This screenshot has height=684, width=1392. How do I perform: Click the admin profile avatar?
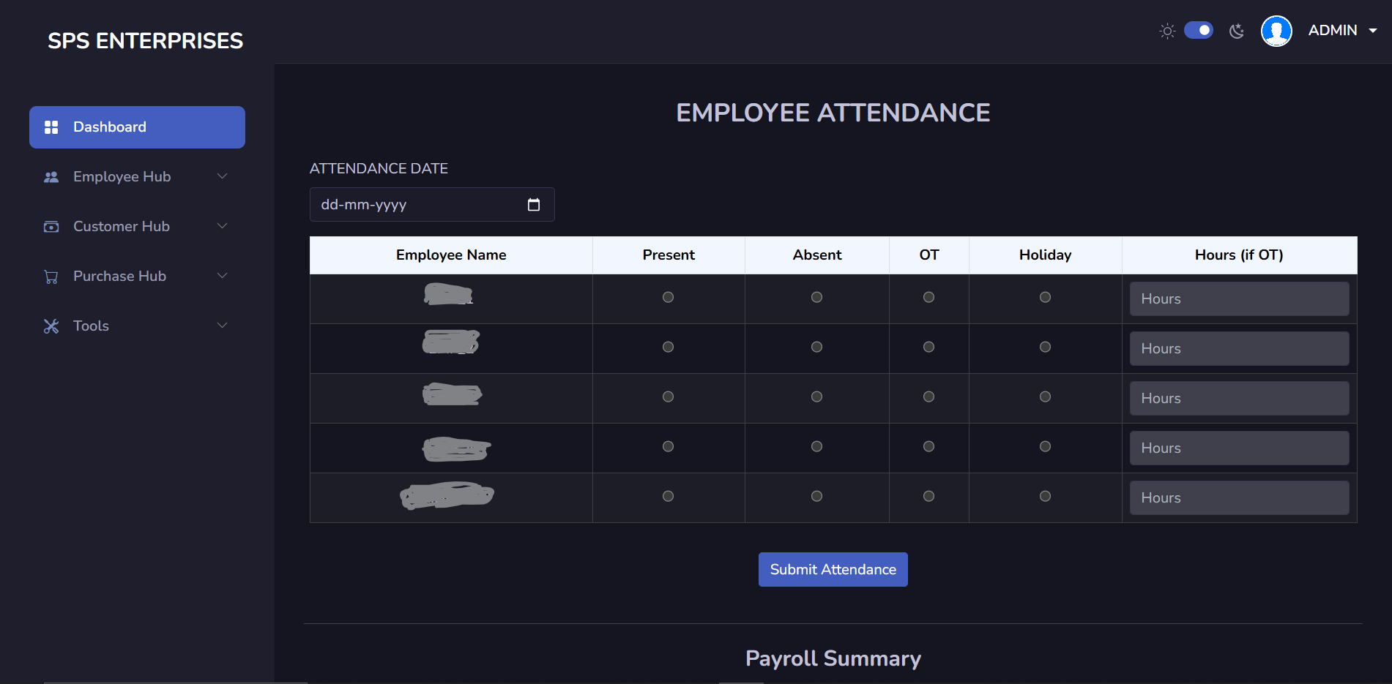tap(1276, 31)
